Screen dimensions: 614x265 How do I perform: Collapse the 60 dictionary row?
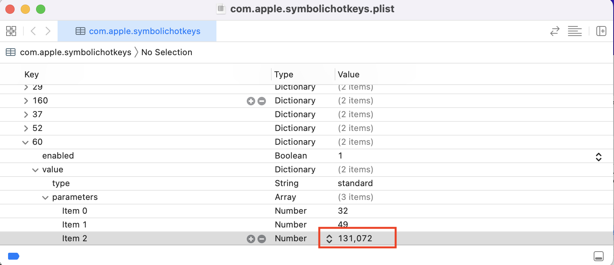(25, 142)
